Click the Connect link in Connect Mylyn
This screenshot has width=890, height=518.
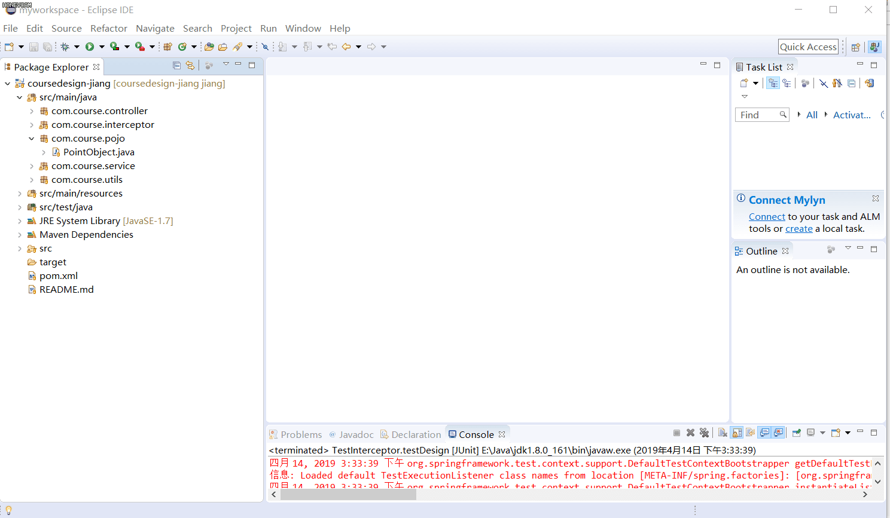coord(767,217)
